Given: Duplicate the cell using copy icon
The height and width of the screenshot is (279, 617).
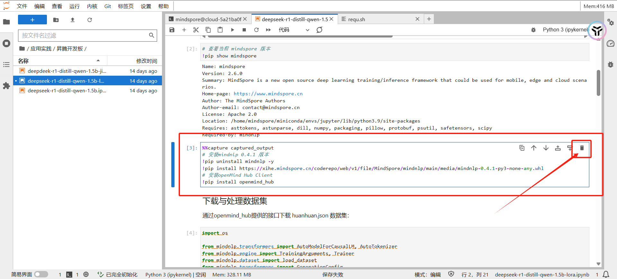Looking at the screenshot, I should pyautogui.click(x=522, y=148).
